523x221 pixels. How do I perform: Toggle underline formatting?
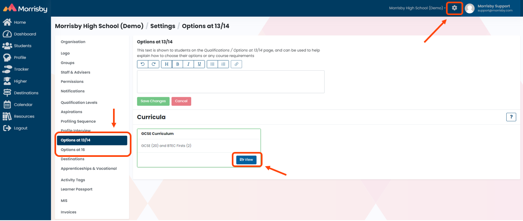[199, 64]
